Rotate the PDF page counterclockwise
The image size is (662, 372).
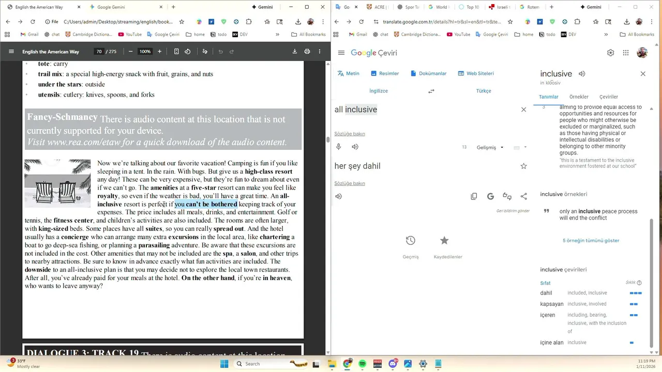pos(188,52)
